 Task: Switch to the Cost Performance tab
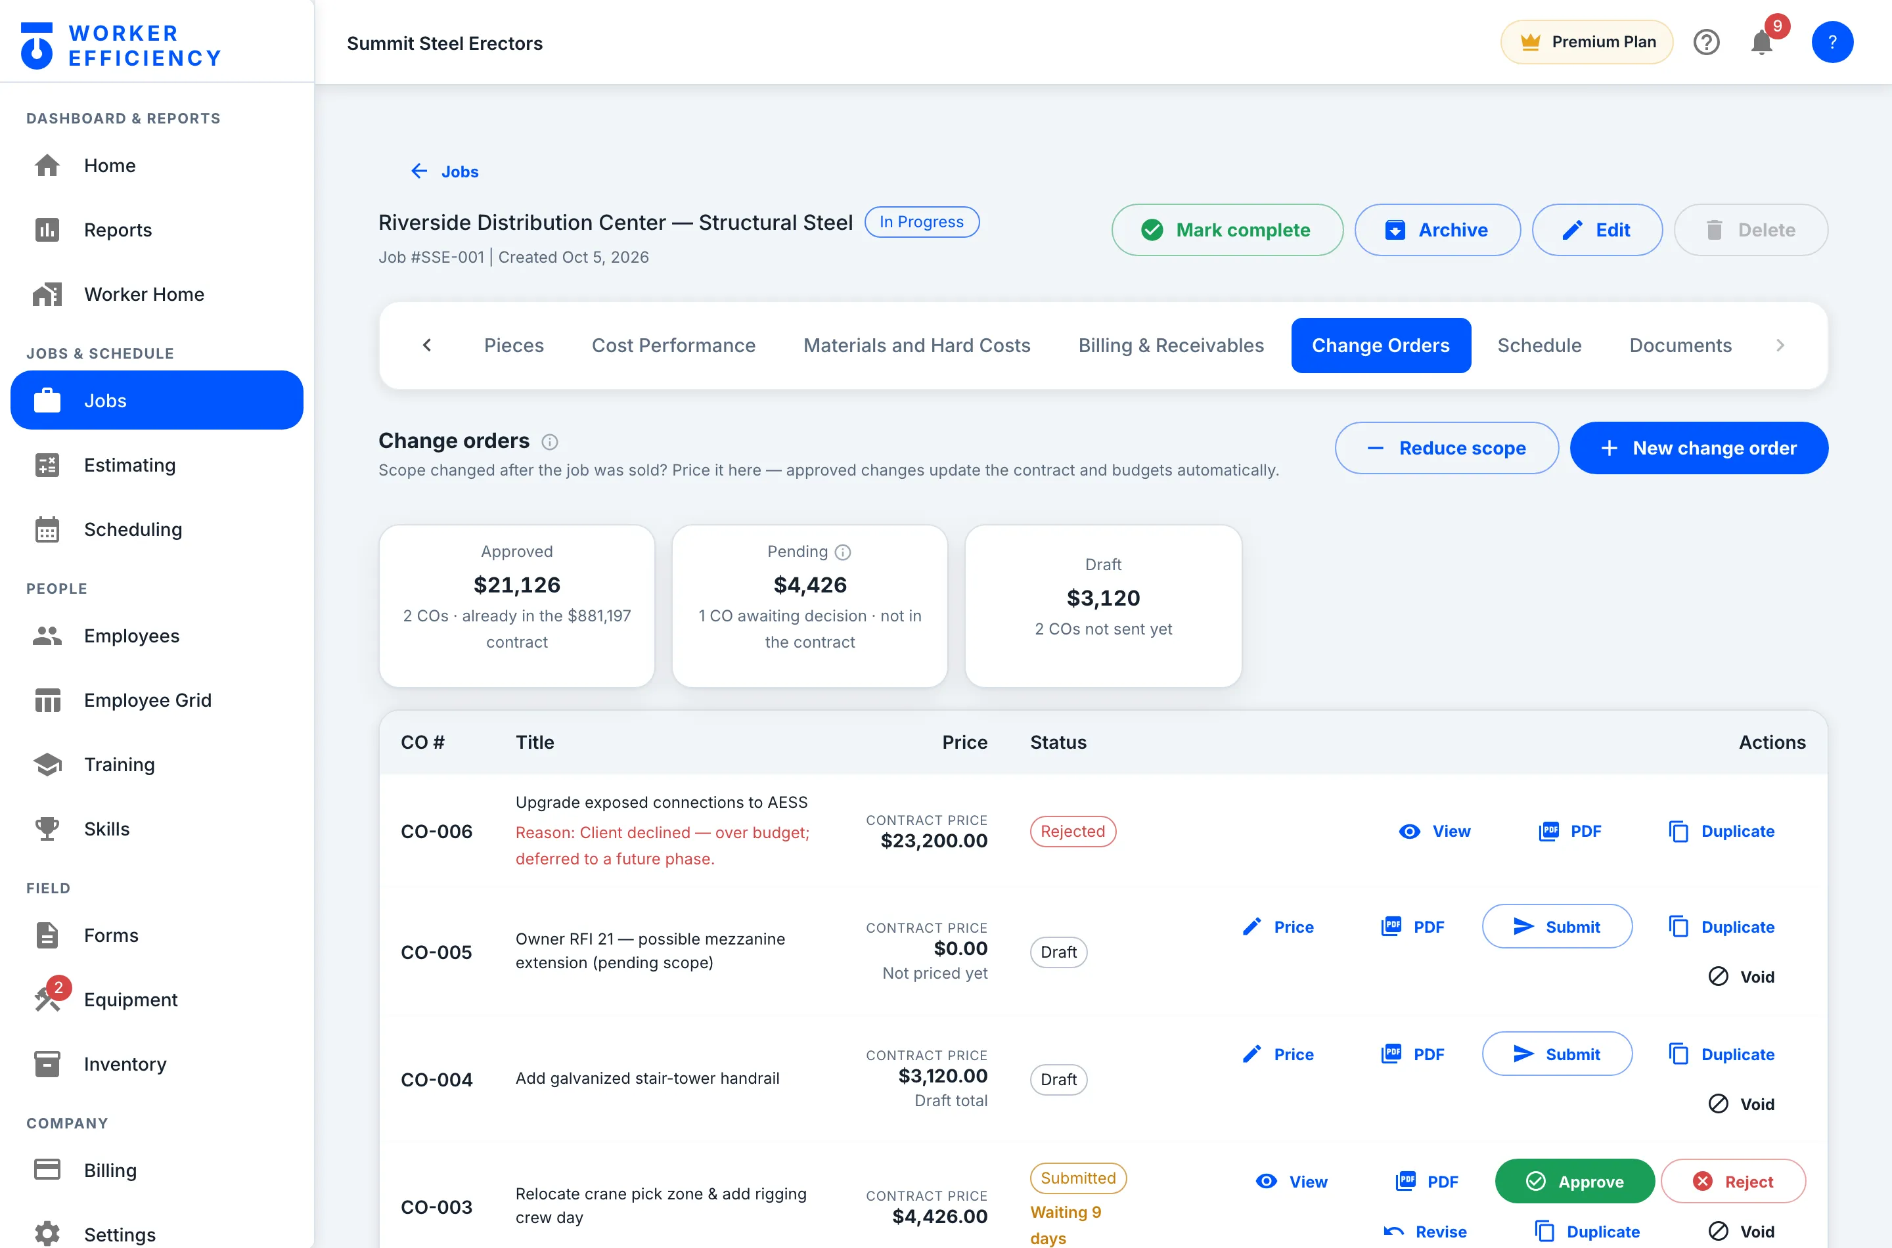click(x=673, y=345)
